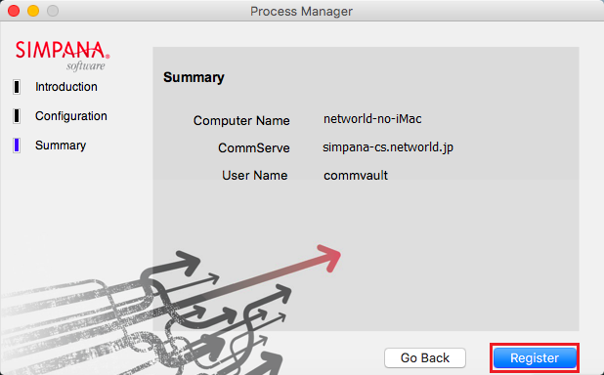
Task: Click the Process Manager window title
Action: click(301, 11)
